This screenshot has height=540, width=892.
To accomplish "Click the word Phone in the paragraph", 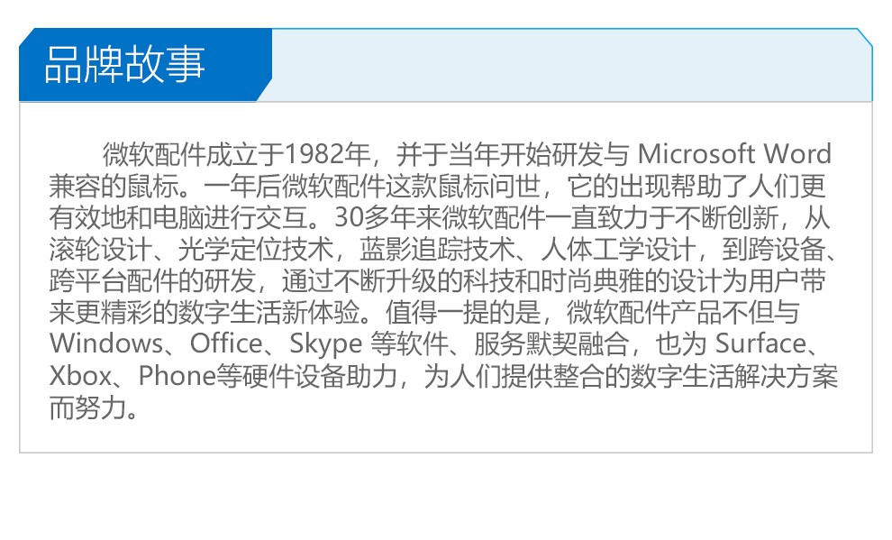I will (177, 376).
